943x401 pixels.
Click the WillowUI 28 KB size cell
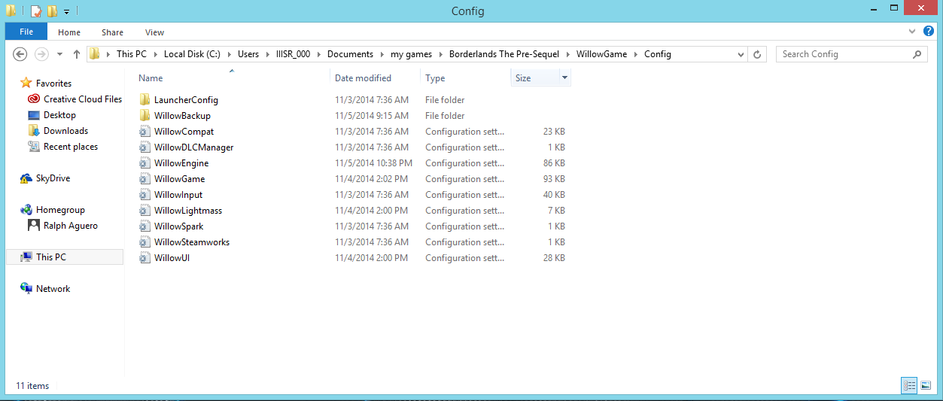pyautogui.click(x=554, y=258)
